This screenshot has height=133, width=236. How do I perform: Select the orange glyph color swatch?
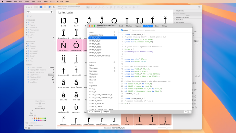point(37,118)
